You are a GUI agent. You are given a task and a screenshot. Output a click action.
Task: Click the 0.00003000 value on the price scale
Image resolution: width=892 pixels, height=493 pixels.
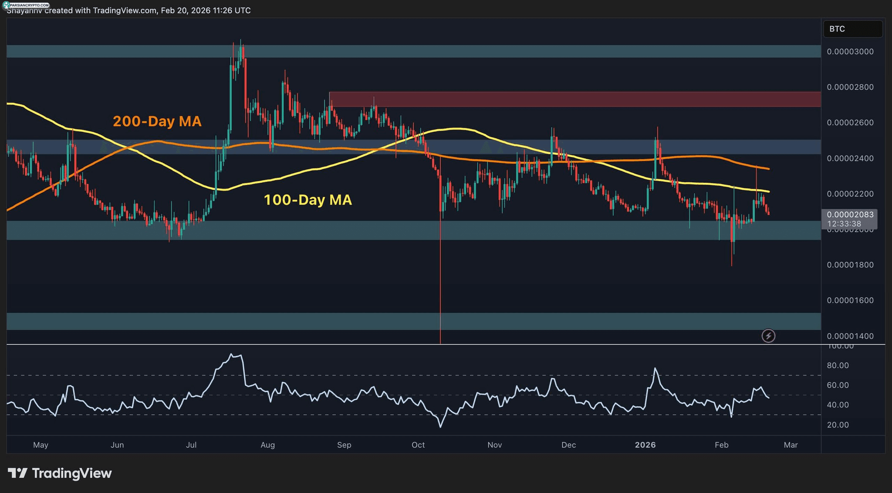tap(851, 51)
